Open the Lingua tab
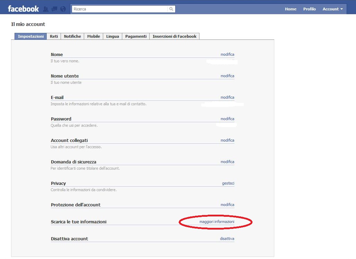 (x=113, y=36)
